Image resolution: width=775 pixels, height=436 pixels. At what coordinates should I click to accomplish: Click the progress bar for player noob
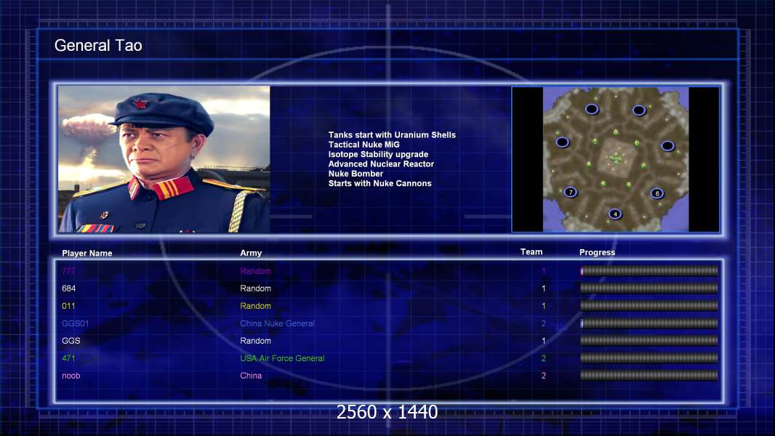click(649, 376)
